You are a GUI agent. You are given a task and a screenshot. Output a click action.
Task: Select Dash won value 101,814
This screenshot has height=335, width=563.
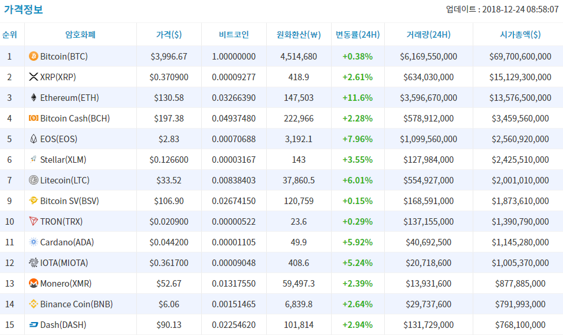point(299,324)
